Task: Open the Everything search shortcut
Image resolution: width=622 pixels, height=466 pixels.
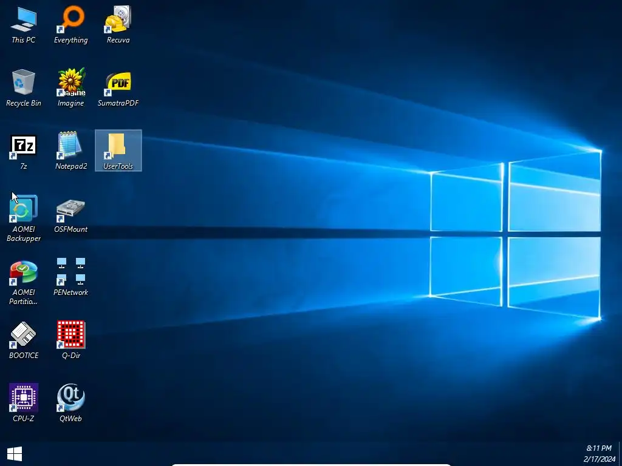Action: [x=70, y=24]
